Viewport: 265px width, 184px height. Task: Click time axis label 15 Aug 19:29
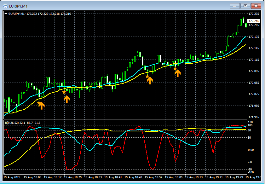(234, 177)
